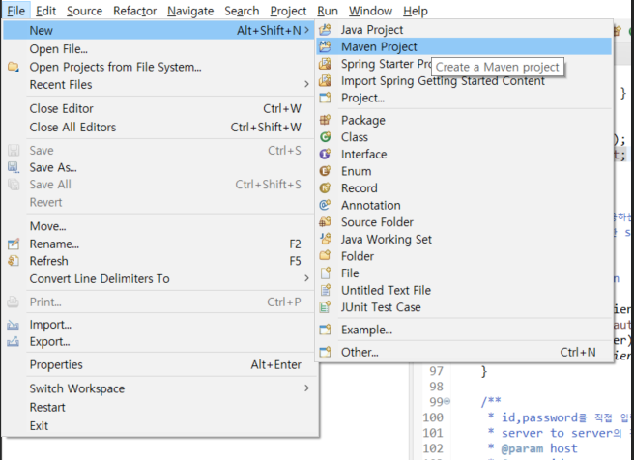Image resolution: width=634 pixels, height=460 pixels.
Task: Click the Enum icon
Action: coord(325,171)
